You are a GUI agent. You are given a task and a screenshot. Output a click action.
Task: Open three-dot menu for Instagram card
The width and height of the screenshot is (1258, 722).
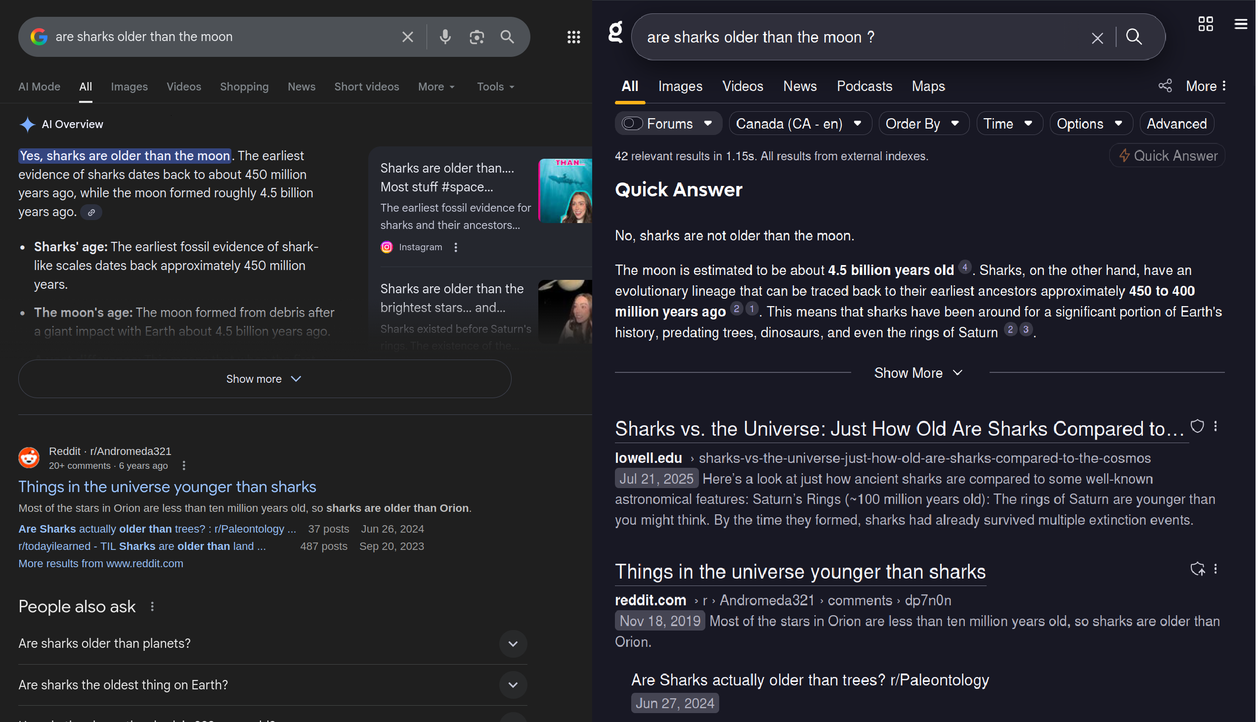click(x=457, y=247)
